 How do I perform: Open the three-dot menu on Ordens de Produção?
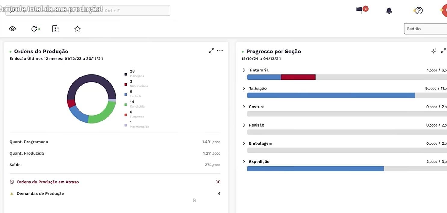[220, 51]
